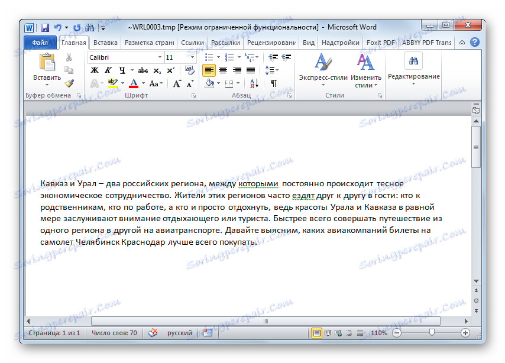The height and width of the screenshot is (363, 505).
Task: Click macro recording icon in status bar
Action: coord(208,333)
